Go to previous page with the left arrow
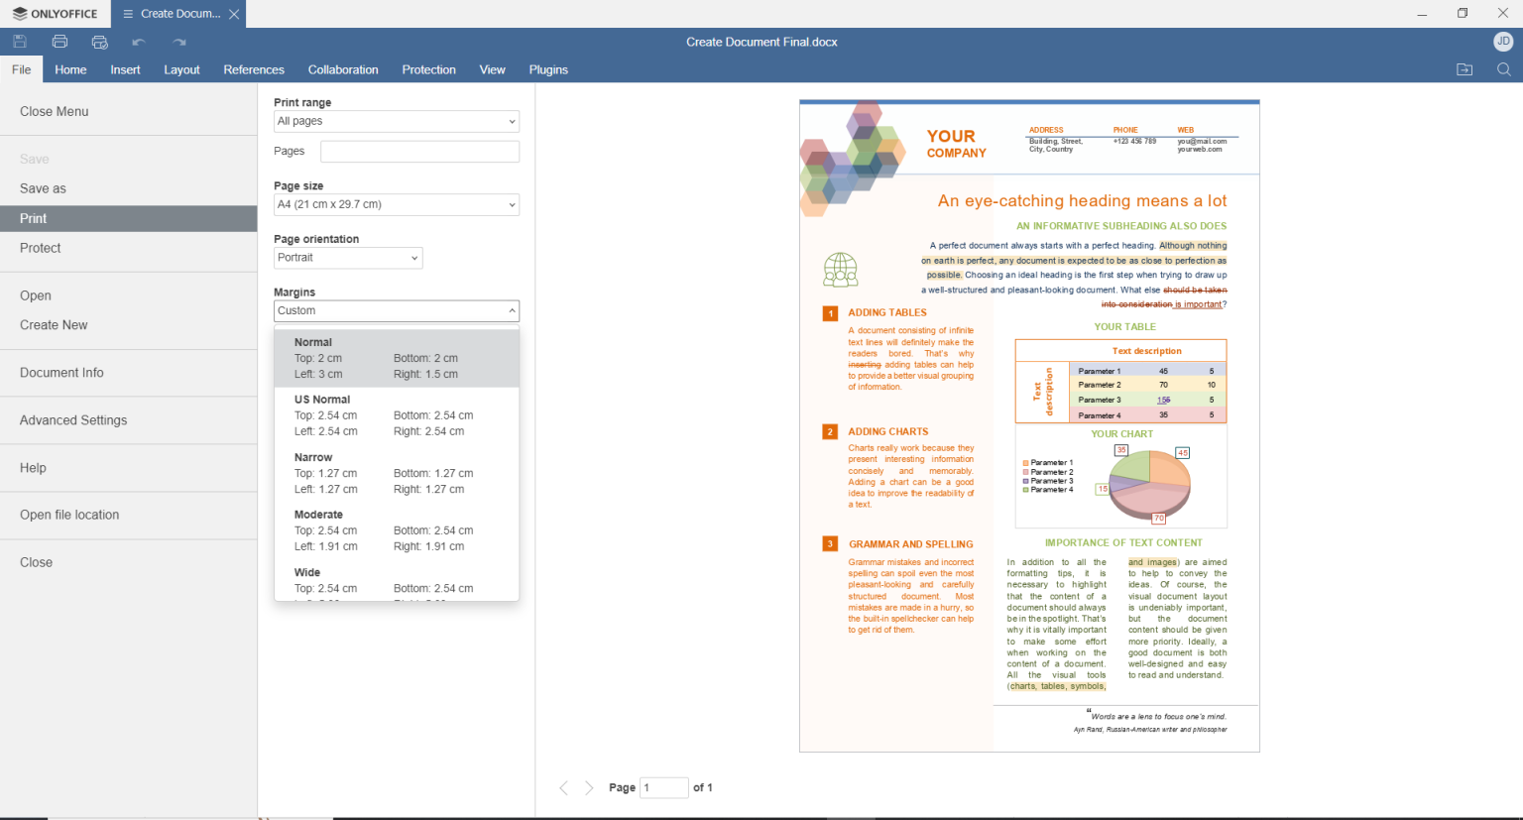1523x820 pixels. pos(564,787)
